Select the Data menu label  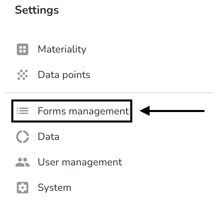[48, 137]
